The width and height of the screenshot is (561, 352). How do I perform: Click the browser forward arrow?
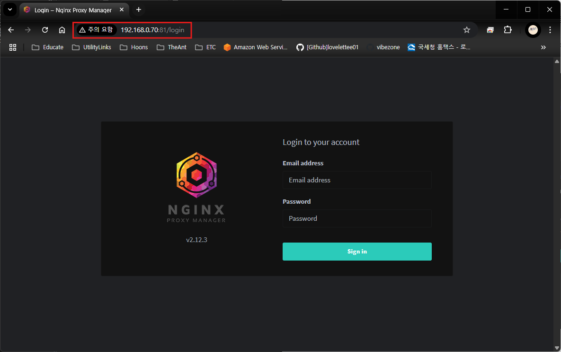(x=28, y=30)
